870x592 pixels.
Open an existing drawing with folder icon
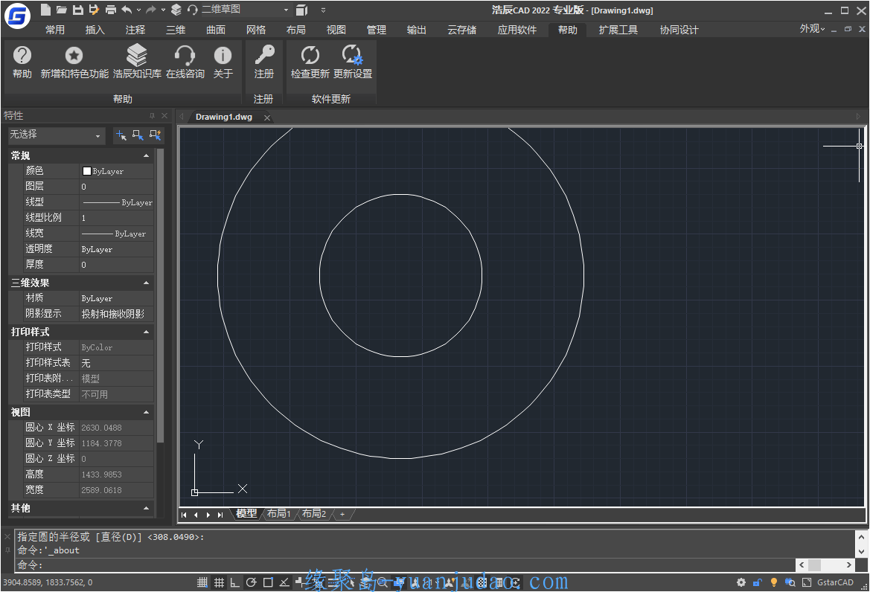coord(62,10)
